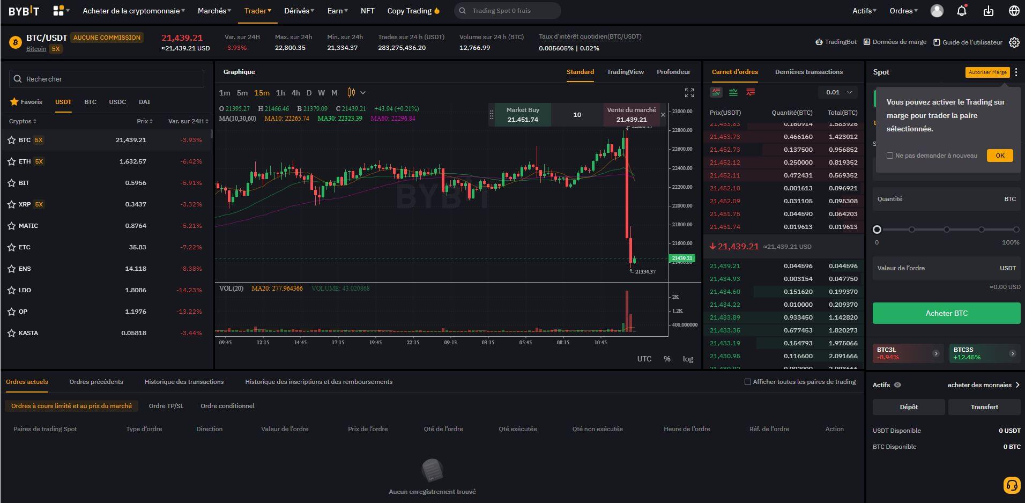Open the customer support headset icon

pyautogui.click(x=1012, y=485)
